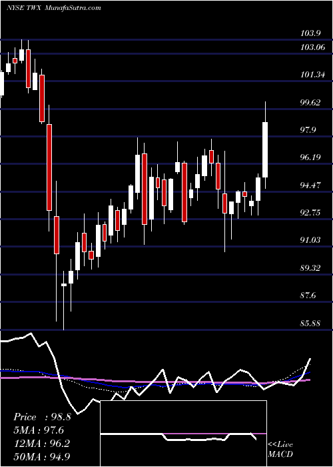
Task: Click the 96.19 price level label
Action: coord(310,157)
